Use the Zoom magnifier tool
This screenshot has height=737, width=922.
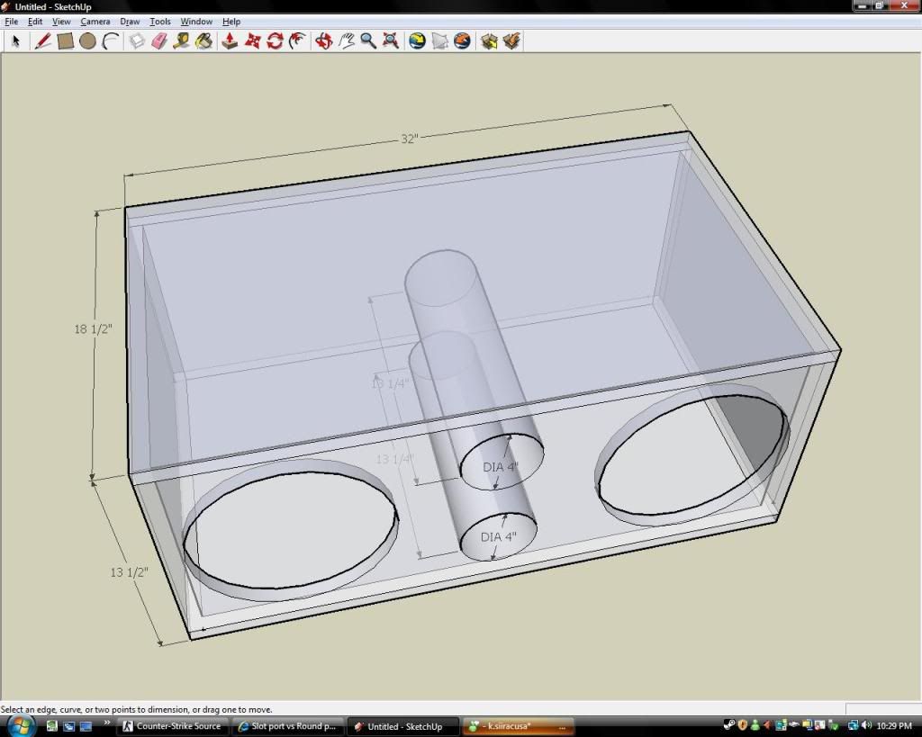point(369,40)
